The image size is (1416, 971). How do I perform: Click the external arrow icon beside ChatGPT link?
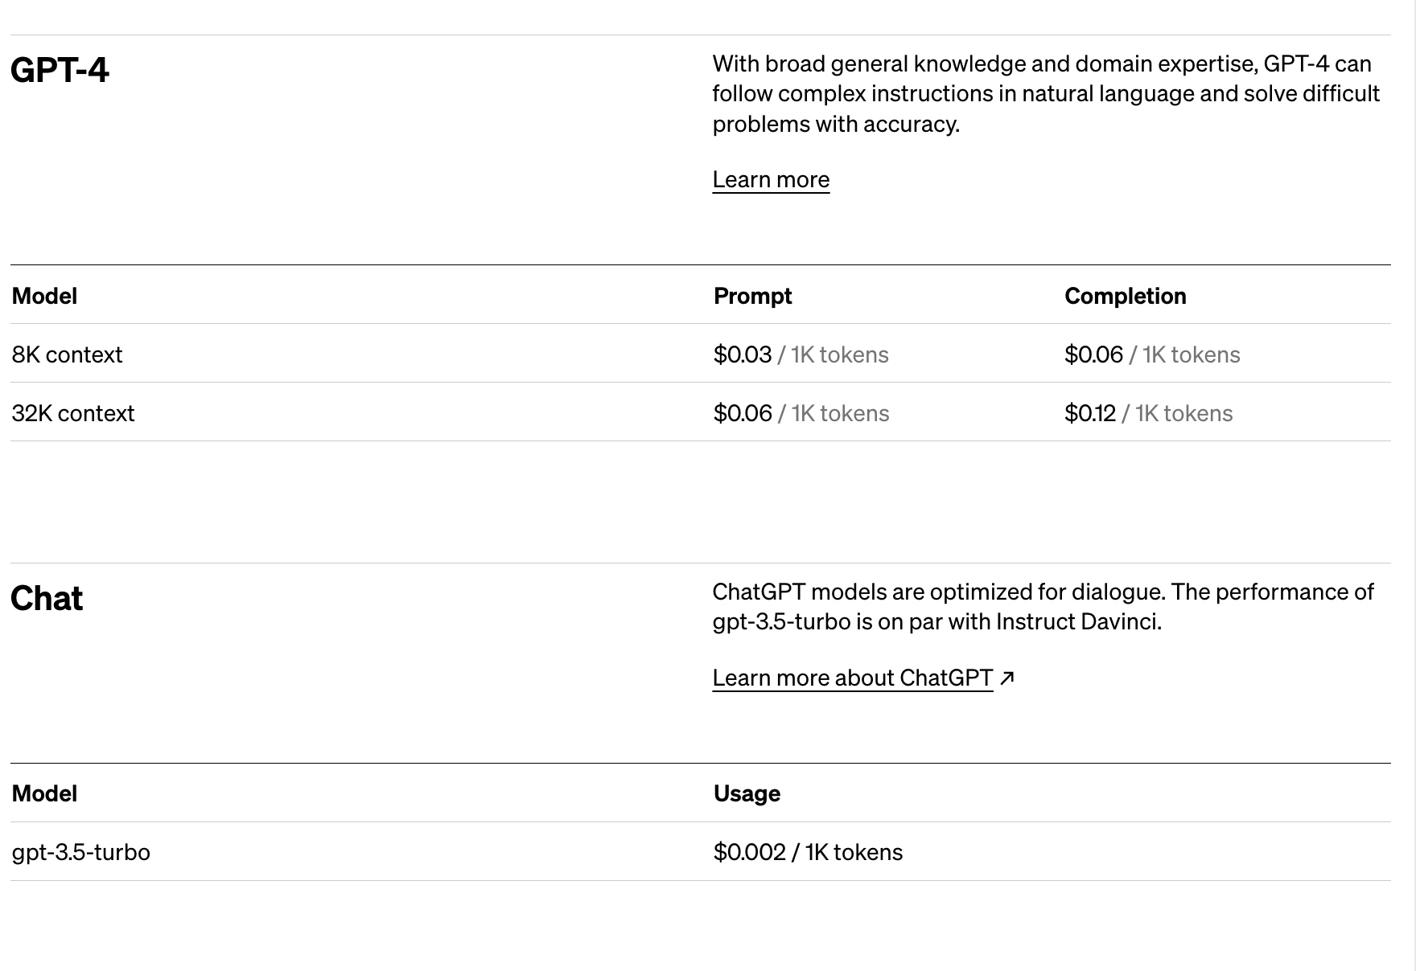(1006, 678)
